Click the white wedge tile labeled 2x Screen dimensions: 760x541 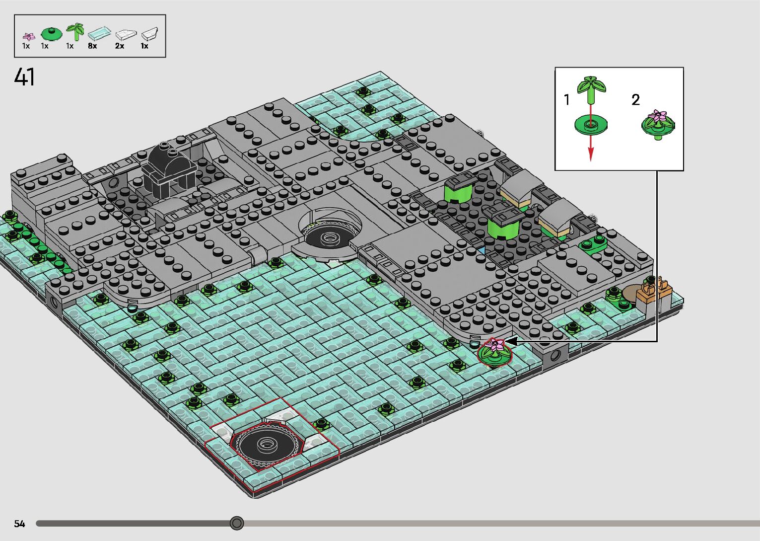point(126,34)
